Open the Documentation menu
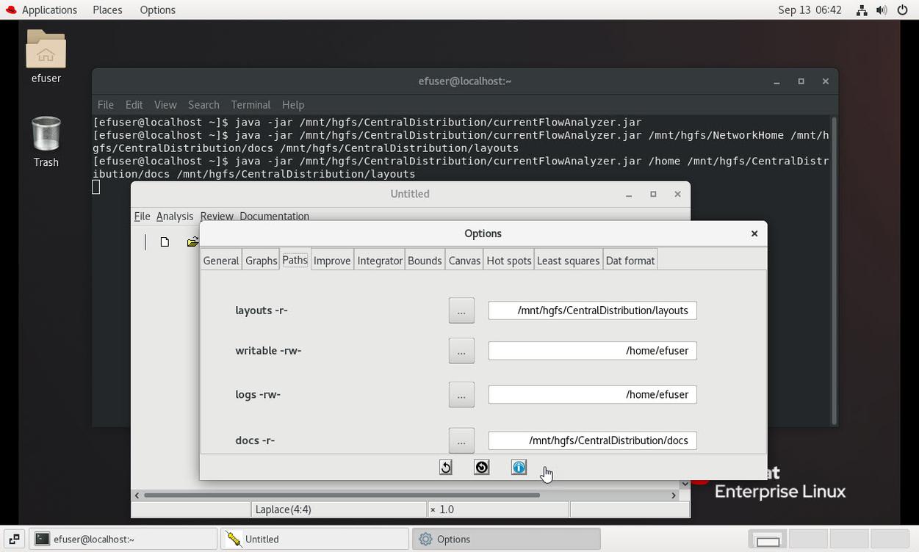 tap(274, 217)
